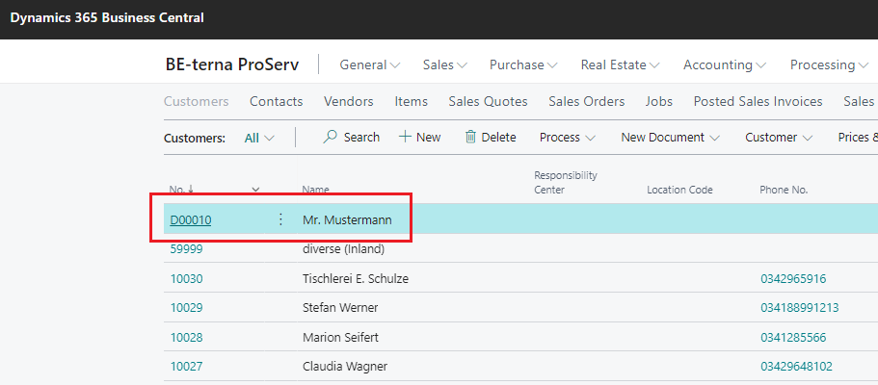The width and height of the screenshot is (878, 385).
Task: Open the Posted Sales Invoices tab
Action: [x=758, y=101]
